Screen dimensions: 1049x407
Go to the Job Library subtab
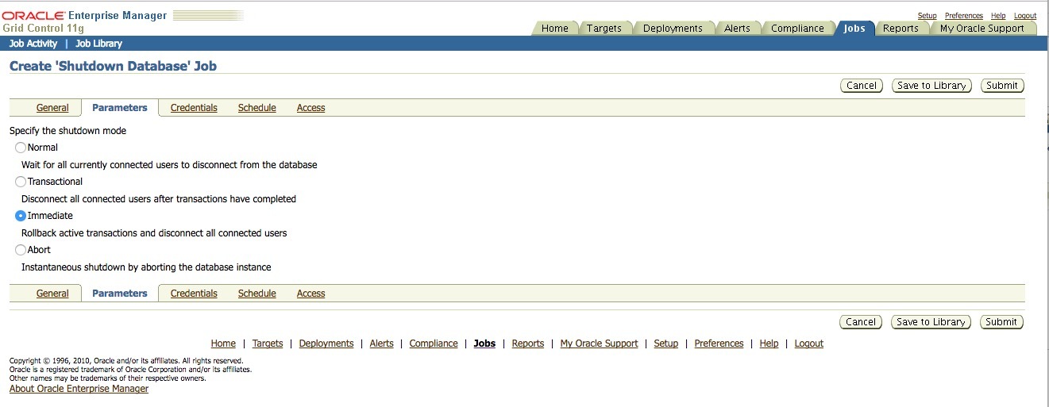[98, 44]
